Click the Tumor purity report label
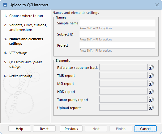Image resolution: width=162 pixels, height=134 pixels. (73, 100)
